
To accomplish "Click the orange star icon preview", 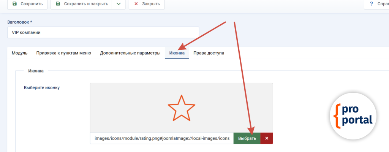I will 181,108.
